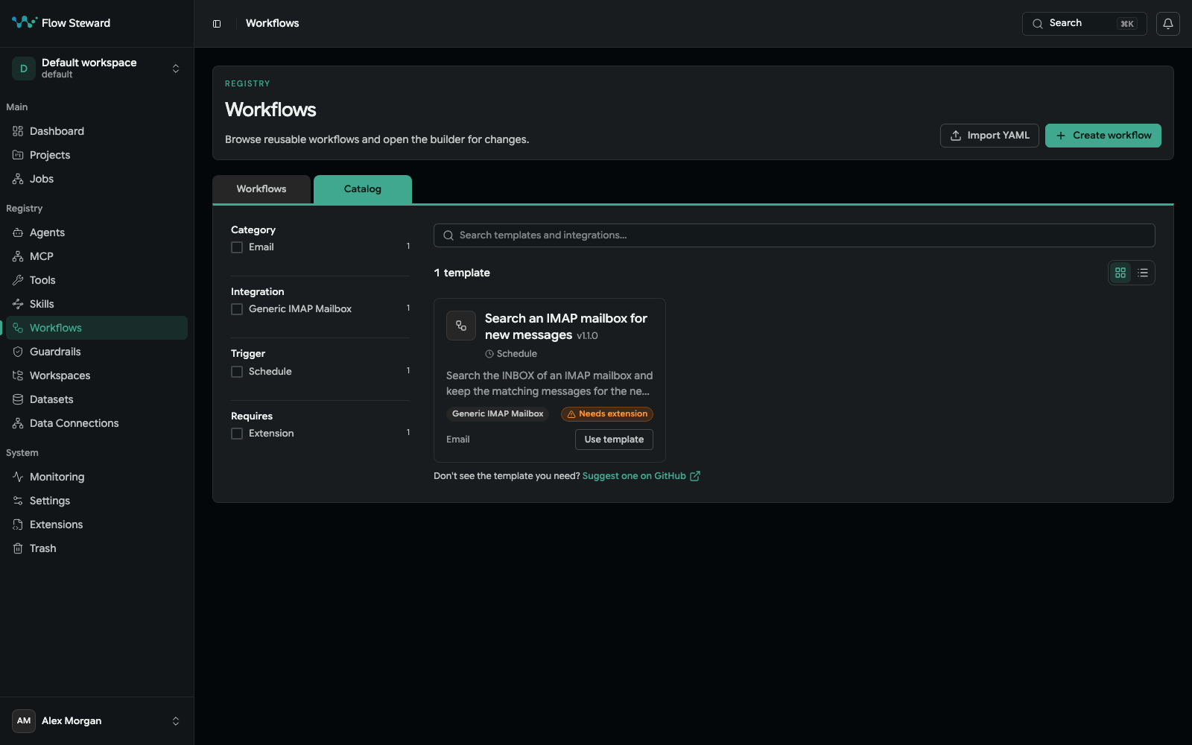Expand the Alex Morgan user menu
The image size is (1192, 745).
pyautogui.click(x=97, y=720)
